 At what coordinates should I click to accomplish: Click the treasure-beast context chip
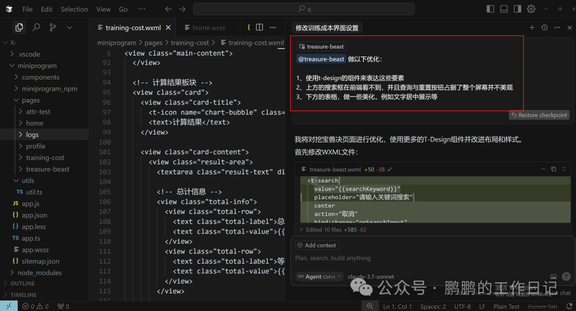click(x=322, y=46)
